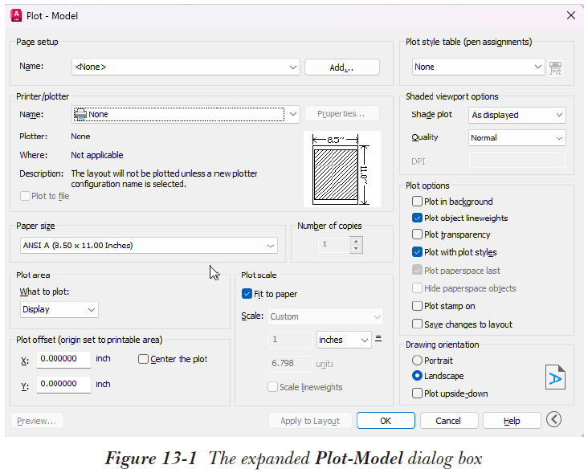Expand the Paper size dropdown
Image resolution: width=588 pixels, height=473 pixels.
pos(149,246)
